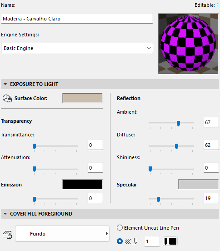This screenshot has width=220, height=251.
Task: Click the Surface Color swatch
Action: coord(82,98)
